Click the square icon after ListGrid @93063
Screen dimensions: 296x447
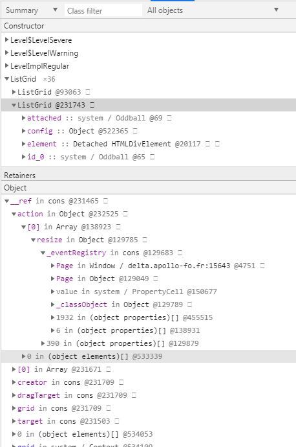click(88, 92)
